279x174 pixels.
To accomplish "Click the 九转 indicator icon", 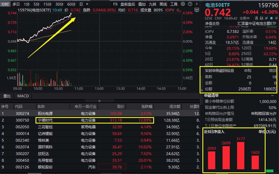I will pyautogui.click(x=153, y=4).
